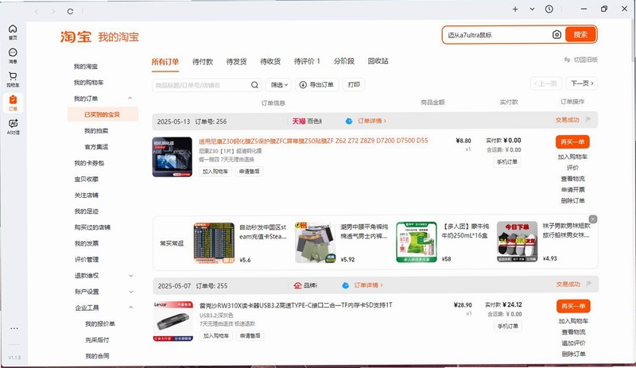Open 我的淘宝 in the left menu
636x368 pixels.
pyautogui.click(x=86, y=67)
